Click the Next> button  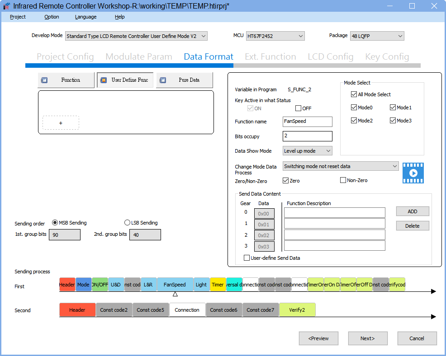pos(367,338)
